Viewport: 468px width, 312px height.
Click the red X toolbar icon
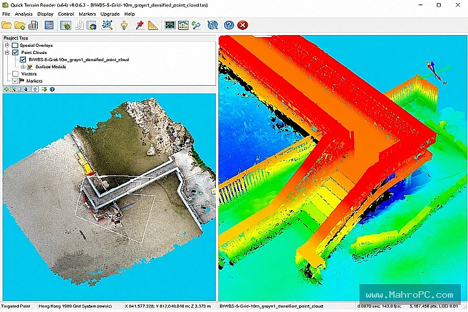click(x=242, y=25)
